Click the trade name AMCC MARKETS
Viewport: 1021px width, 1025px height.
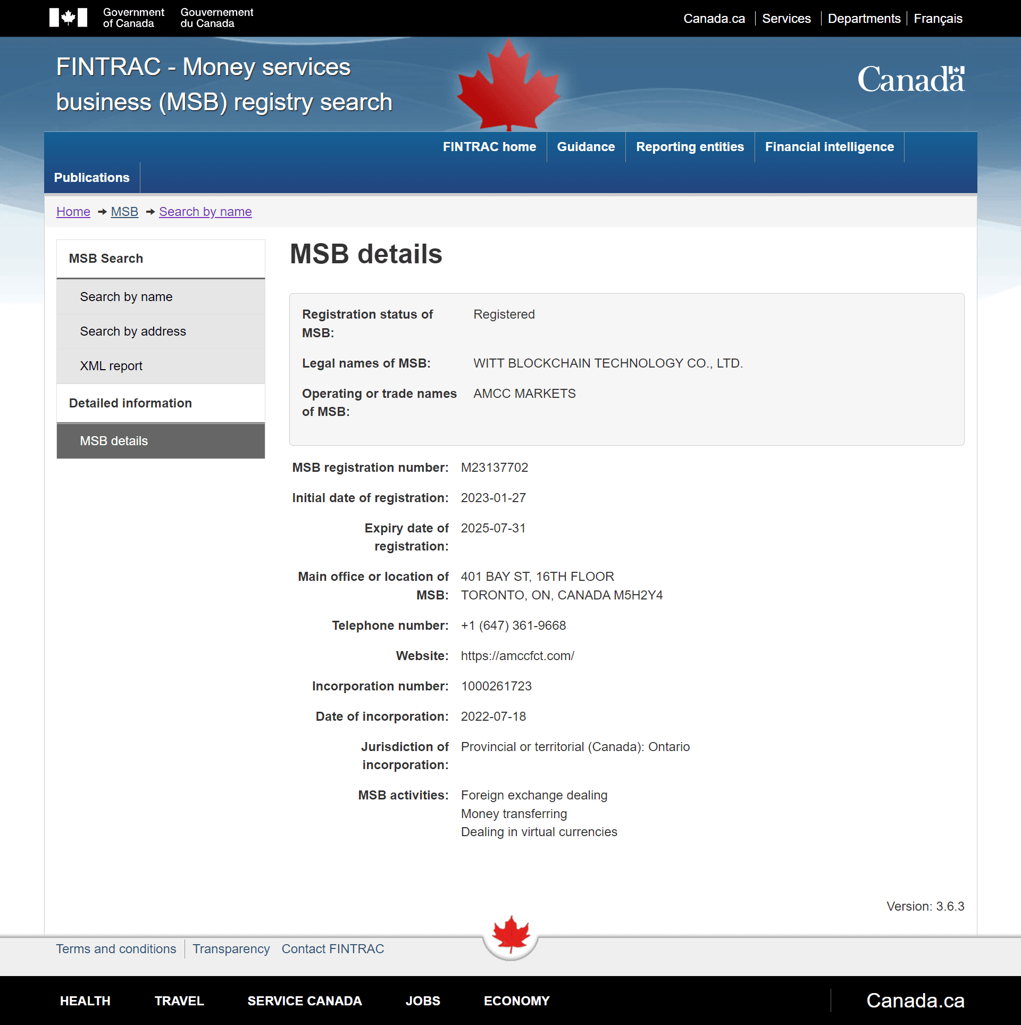524,394
